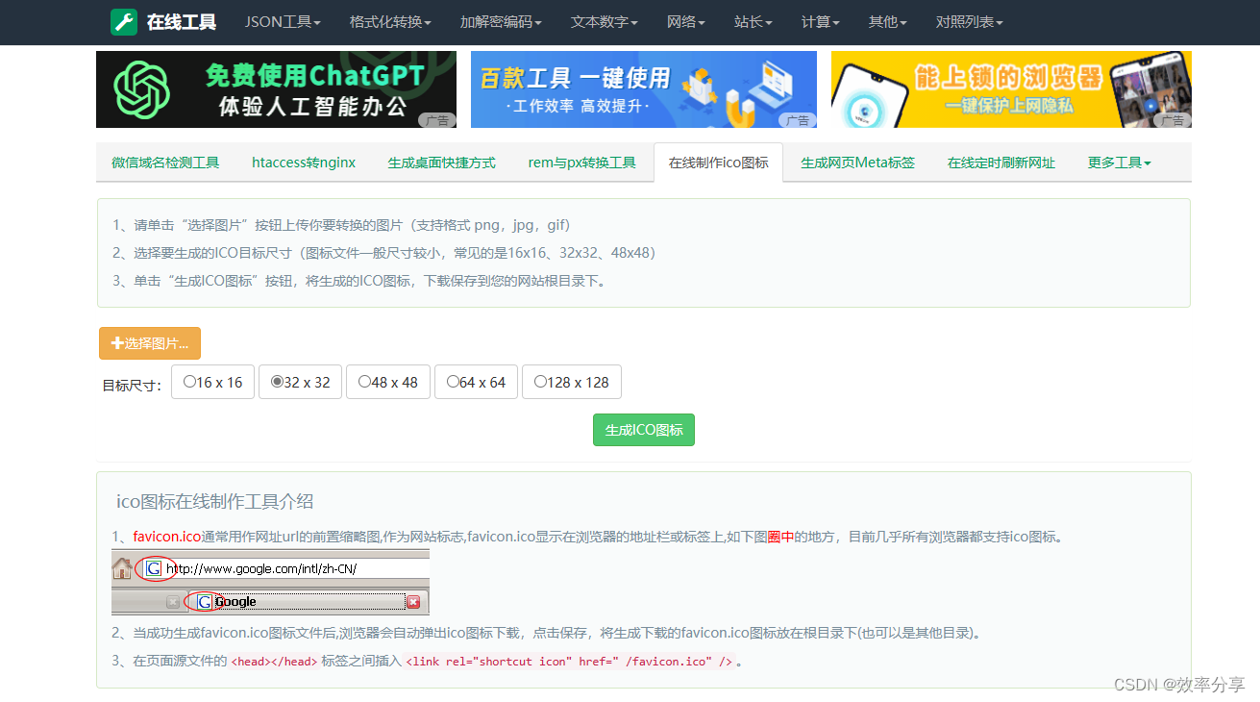Image resolution: width=1260 pixels, height=702 pixels.
Task: Open the 站长 dropdown menu
Action: coord(753,22)
